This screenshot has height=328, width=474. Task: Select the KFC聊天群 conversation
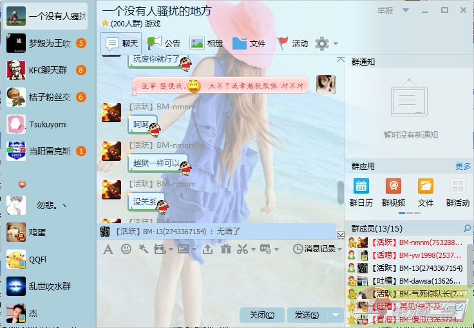(48, 70)
